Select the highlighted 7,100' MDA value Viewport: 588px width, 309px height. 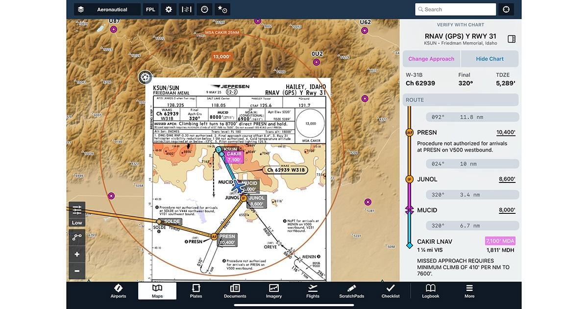501,241
